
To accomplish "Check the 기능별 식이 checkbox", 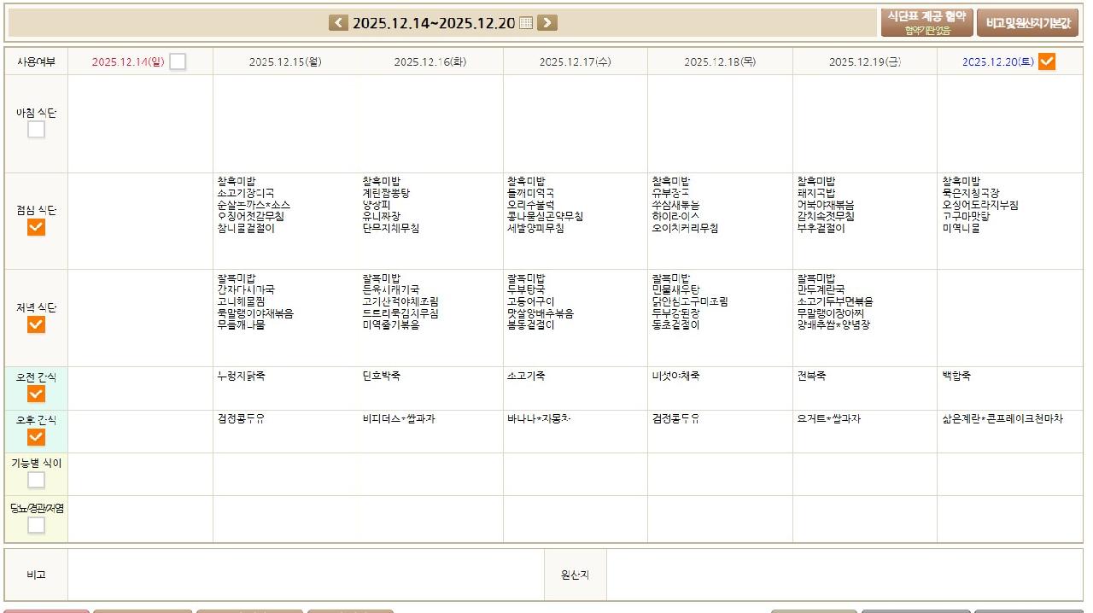I will coord(36,480).
